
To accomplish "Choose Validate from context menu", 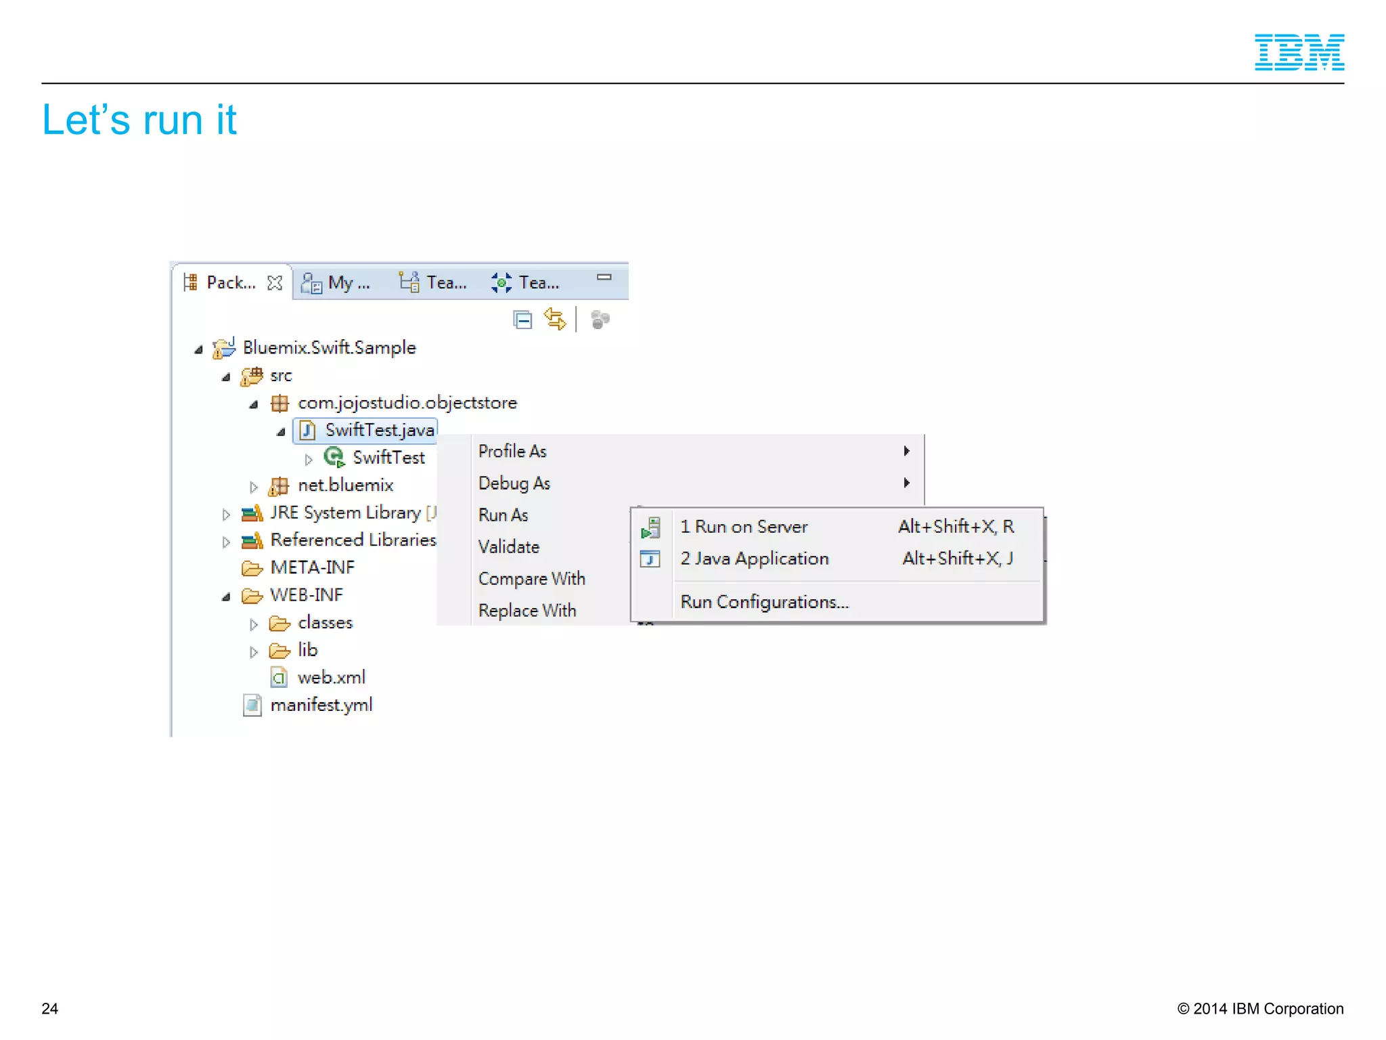I will (x=509, y=547).
